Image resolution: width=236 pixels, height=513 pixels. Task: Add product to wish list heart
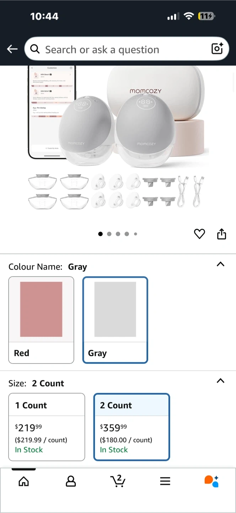199,234
